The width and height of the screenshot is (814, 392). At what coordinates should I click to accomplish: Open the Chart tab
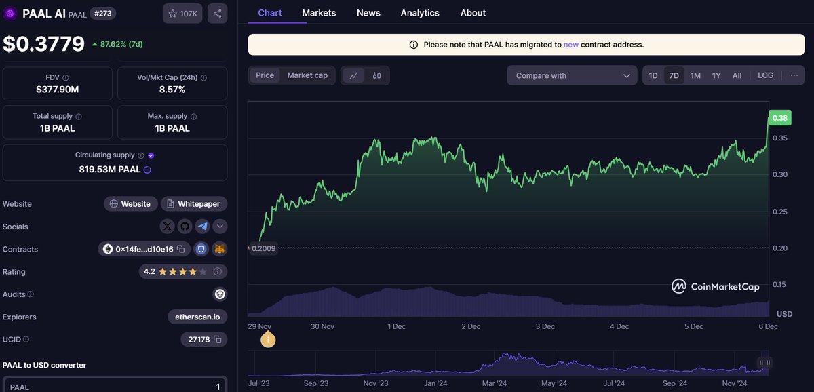click(270, 13)
